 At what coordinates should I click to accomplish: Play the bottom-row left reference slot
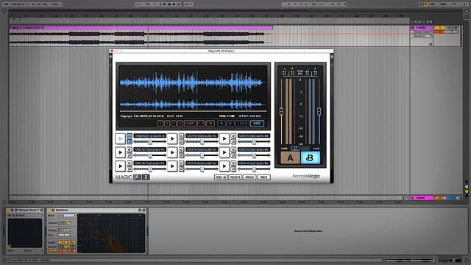point(120,166)
